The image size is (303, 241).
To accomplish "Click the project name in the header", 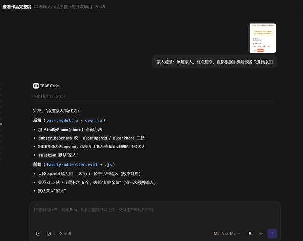I will pyautogui.click(x=66, y=7).
